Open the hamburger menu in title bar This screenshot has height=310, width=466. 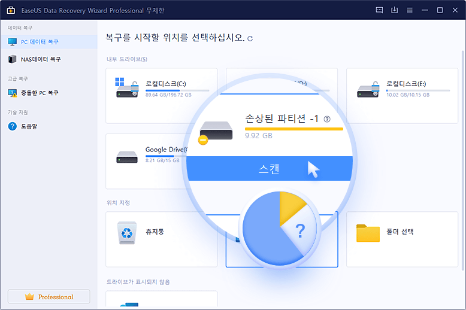click(x=410, y=10)
